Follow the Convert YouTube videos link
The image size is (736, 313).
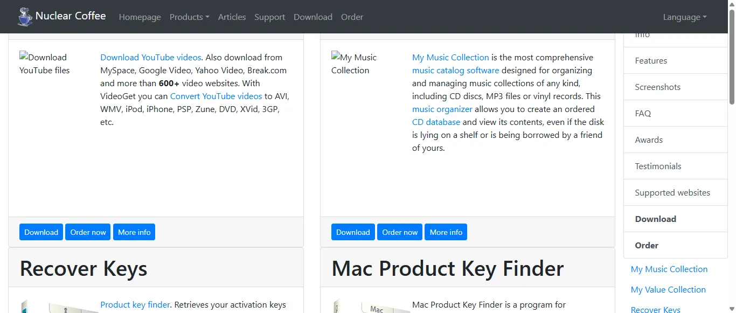click(x=216, y=96)
